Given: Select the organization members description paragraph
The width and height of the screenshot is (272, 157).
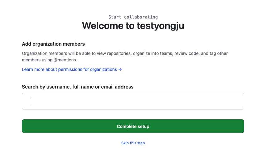Looking at the screenshot, I should click(x=125, y=57).
